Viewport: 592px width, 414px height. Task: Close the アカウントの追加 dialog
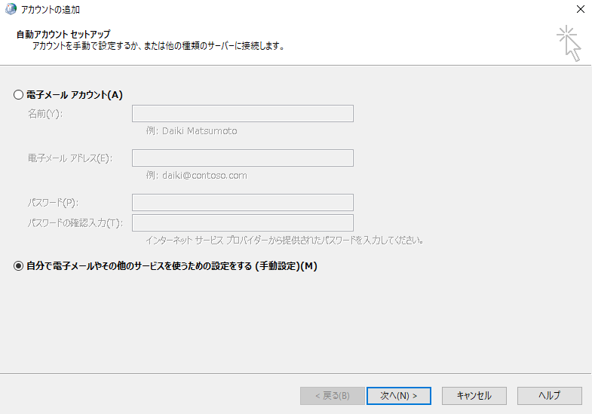point(579,10)
